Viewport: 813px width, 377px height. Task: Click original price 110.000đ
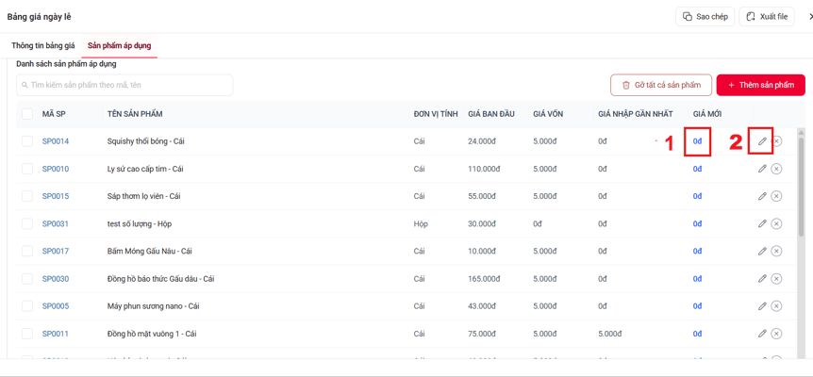click(483, 169)
